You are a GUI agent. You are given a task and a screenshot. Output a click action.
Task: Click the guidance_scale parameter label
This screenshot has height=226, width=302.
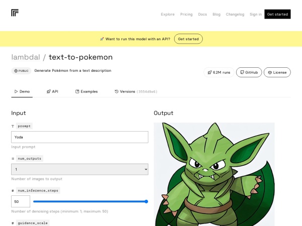point(33,223)
